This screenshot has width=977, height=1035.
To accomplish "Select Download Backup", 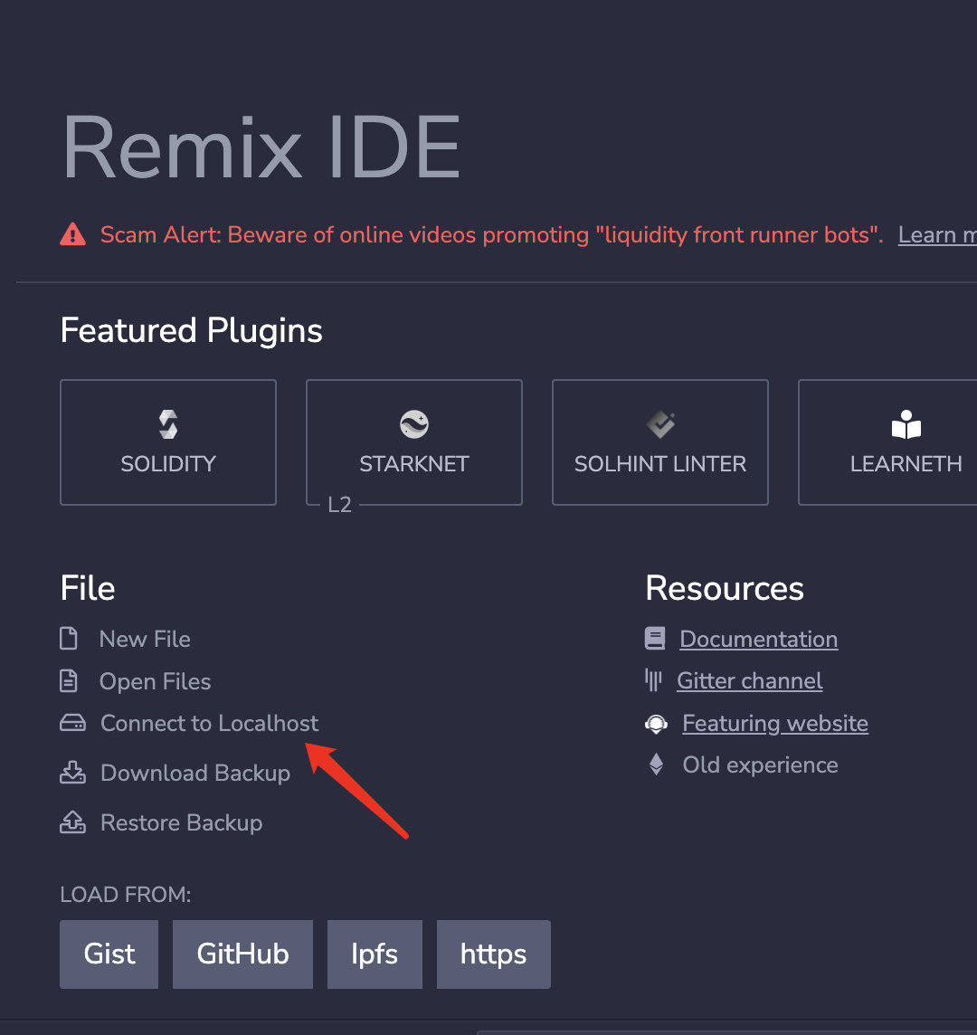I will (195, 773).
